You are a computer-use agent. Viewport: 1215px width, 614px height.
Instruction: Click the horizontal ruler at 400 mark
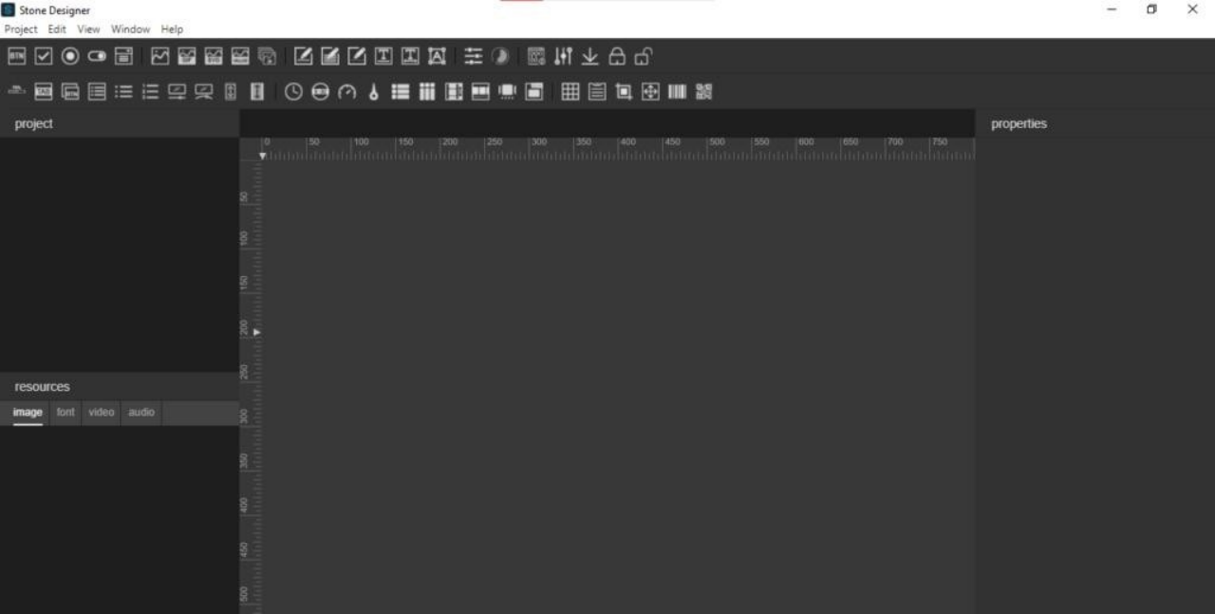click(626, 149)
